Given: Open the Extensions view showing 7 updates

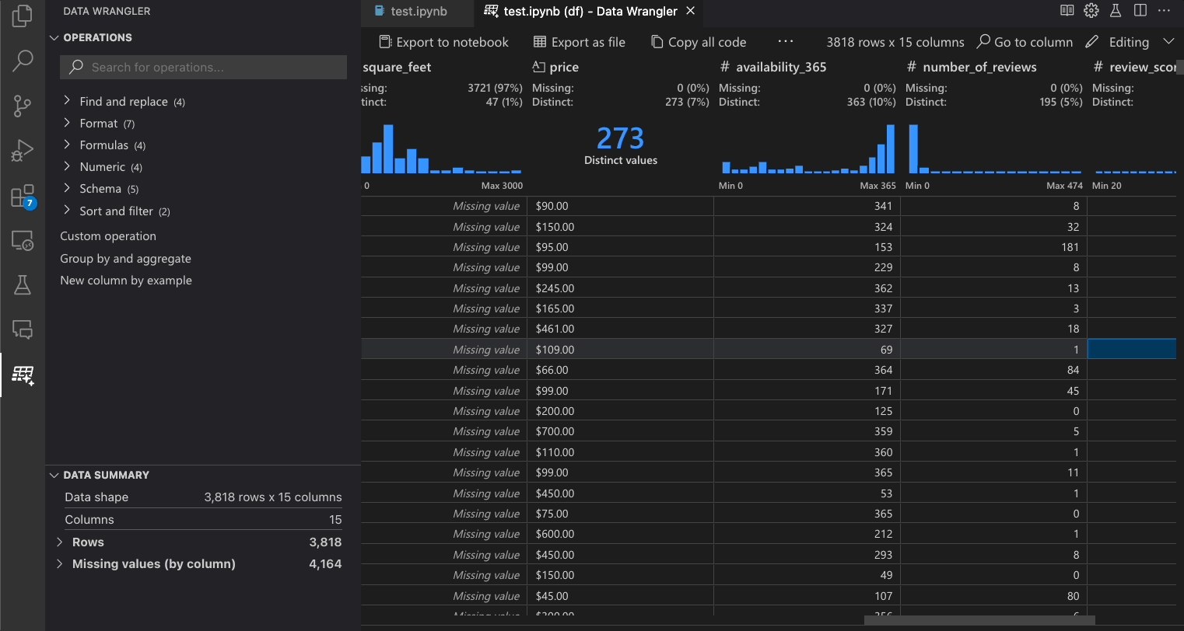Looking at the screenshot, I should tap(23, 196).
